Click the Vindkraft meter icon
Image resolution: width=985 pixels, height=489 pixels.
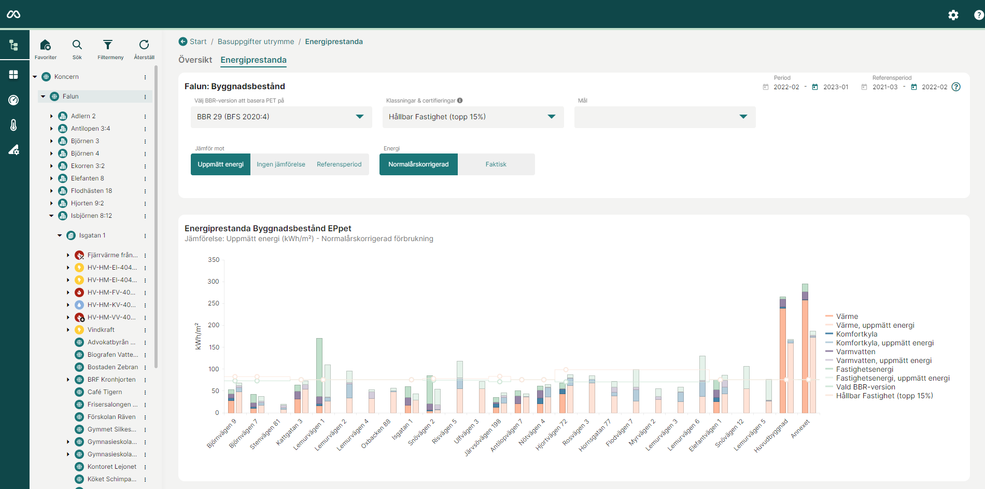(79, 330)
